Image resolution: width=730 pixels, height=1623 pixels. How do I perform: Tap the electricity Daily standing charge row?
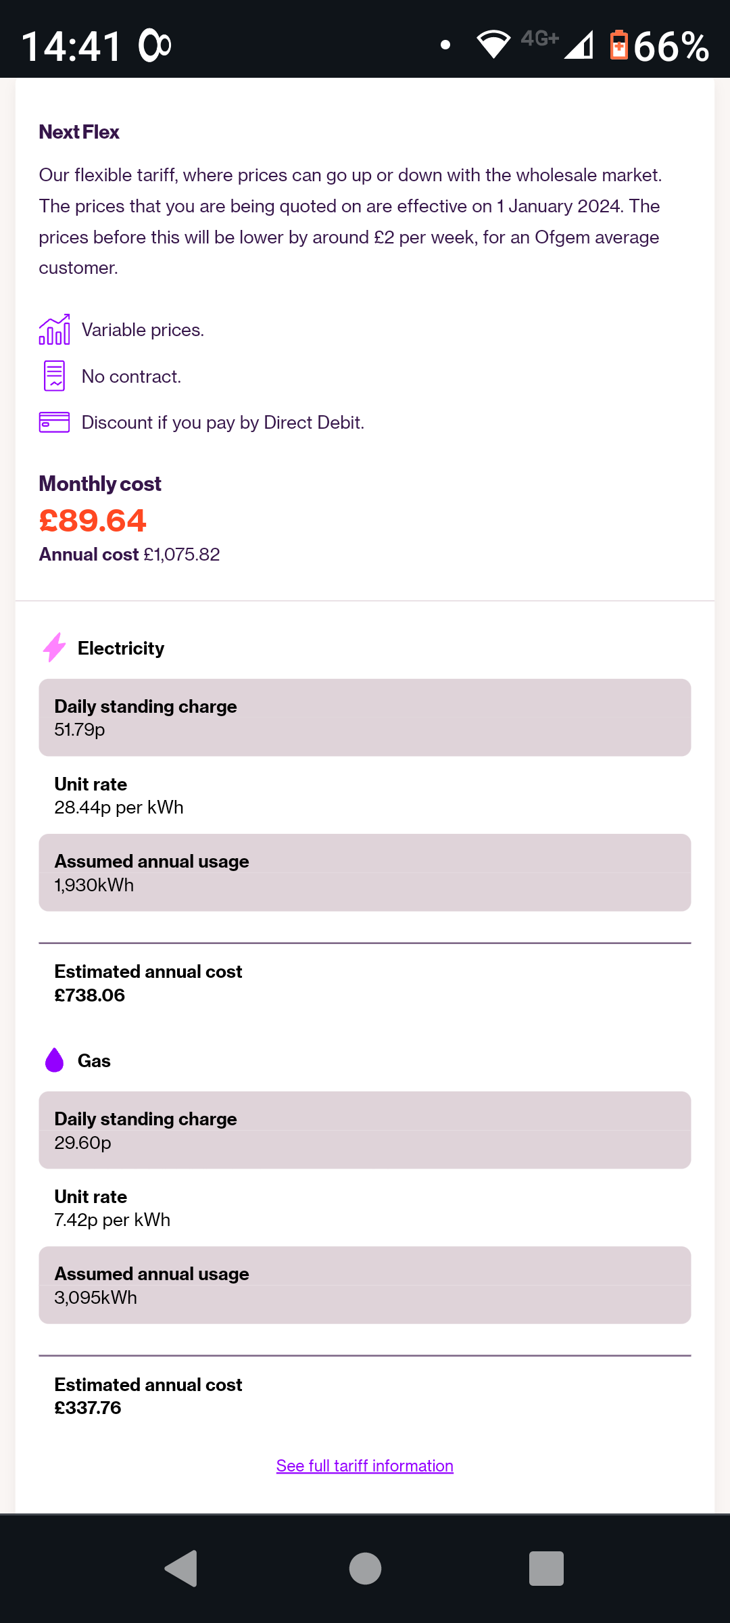[x=365, y=718]
